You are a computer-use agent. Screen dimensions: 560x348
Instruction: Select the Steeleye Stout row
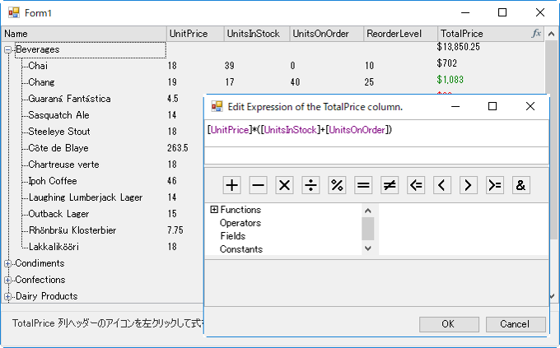point(59,132)
